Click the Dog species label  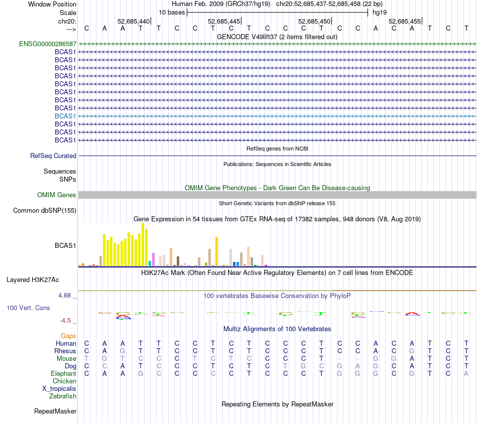70,366
